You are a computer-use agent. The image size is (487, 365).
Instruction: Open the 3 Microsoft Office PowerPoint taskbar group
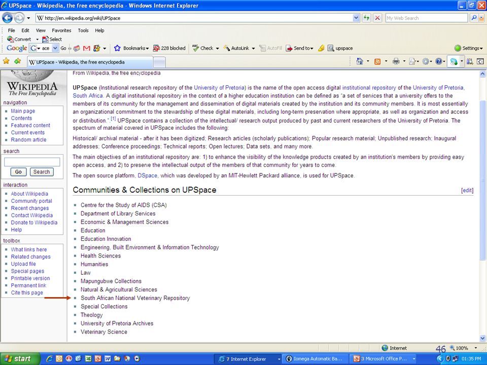pyautogui.click(x=385, y=359)
